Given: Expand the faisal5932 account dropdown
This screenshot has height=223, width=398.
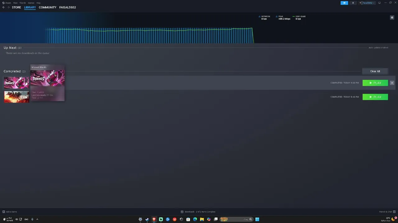Looking at the screenshot, I should 368,3.
